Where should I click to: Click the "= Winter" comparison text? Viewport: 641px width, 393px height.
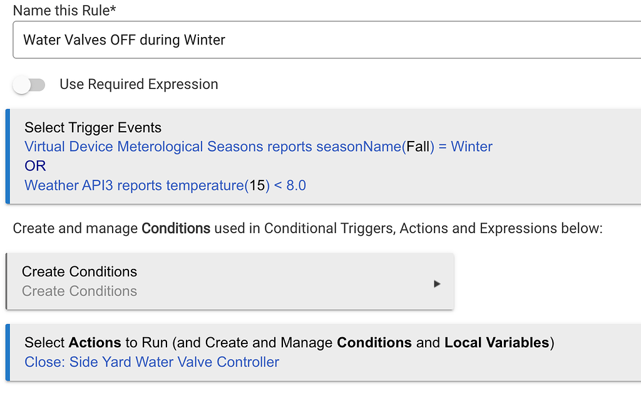tap(465, 147)
